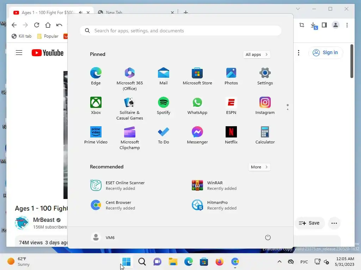Reload the browser page
361x270 pixels.
pos(37,25)
